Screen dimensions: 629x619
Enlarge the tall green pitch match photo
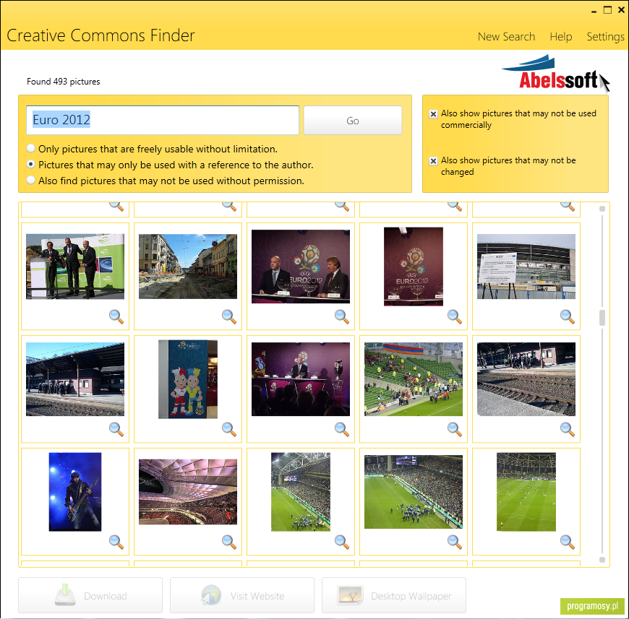coord(568,542)
